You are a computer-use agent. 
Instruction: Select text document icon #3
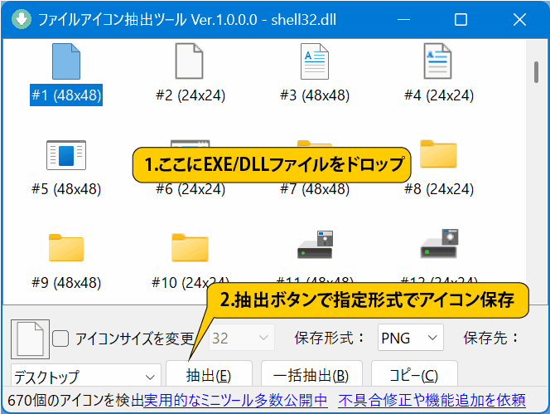(315, 61)
